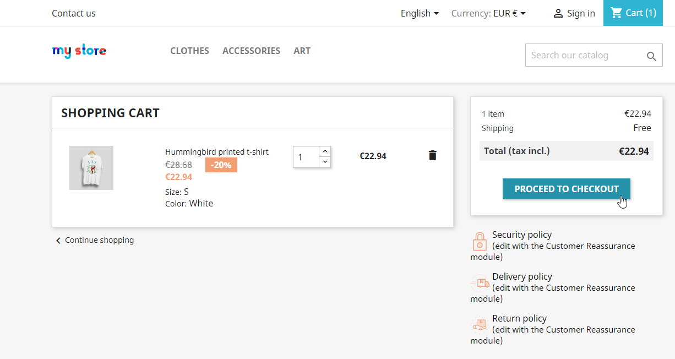
Task: Increase the t-shirt quantity with up arrow
Action: pos(325,151)
